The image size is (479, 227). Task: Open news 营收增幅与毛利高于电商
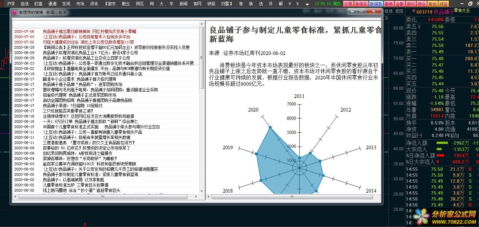click(x=100, y=90)
